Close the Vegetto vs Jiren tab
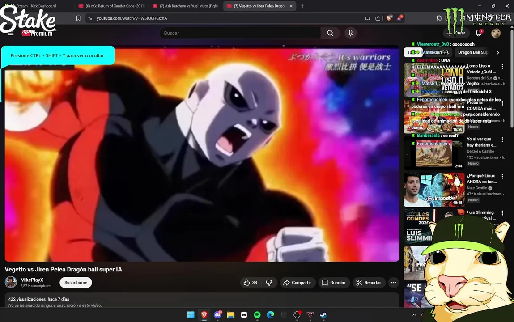 291,6
